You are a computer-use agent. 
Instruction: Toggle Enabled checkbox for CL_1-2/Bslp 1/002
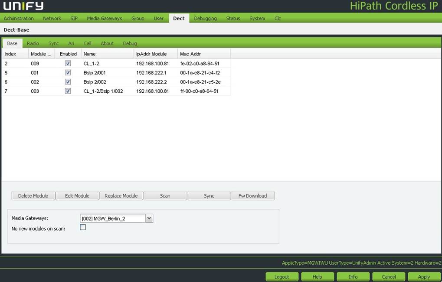[68, 91]
